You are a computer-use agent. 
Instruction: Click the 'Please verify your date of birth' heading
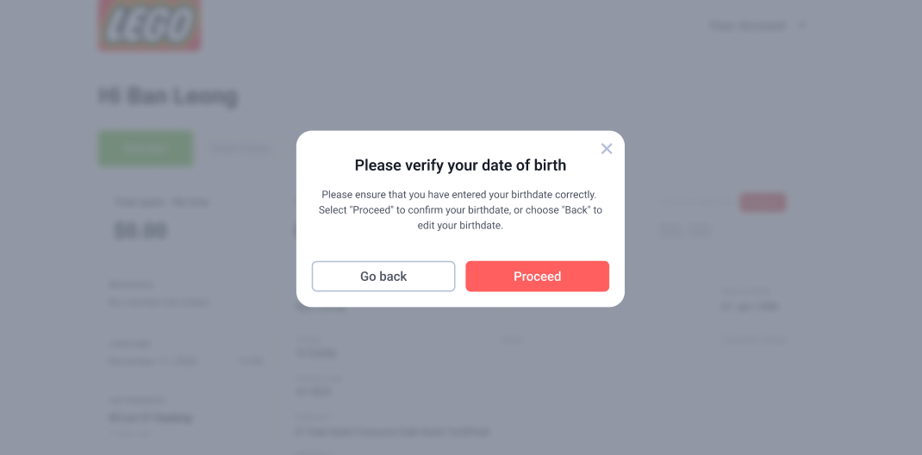(x=460, y=165)
